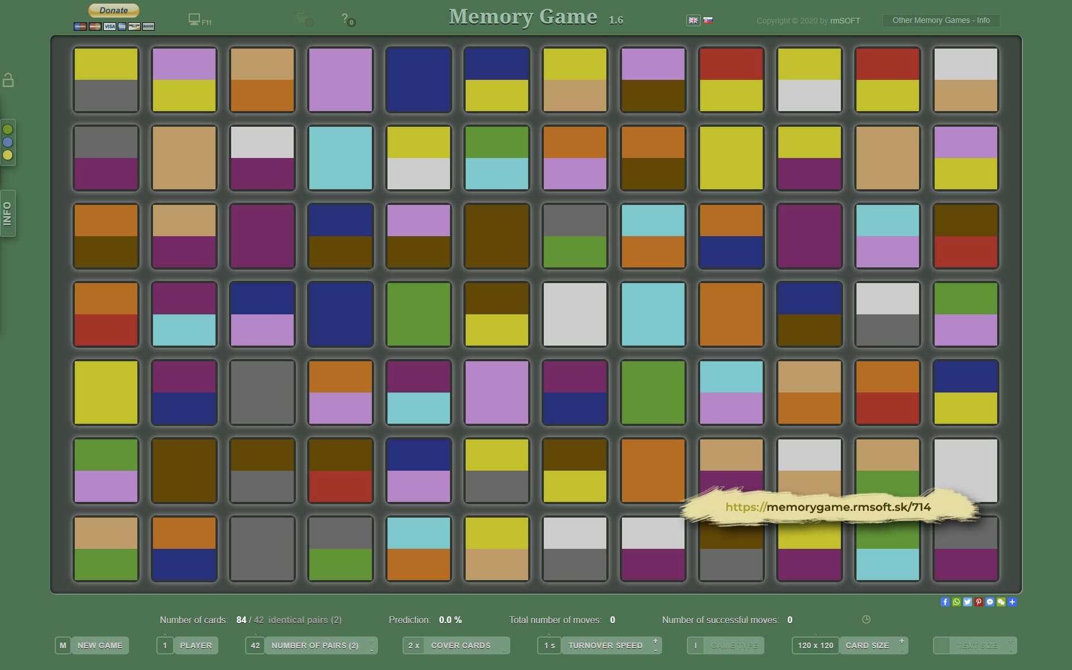Share via the Twitter icon

tap(968, 602)
